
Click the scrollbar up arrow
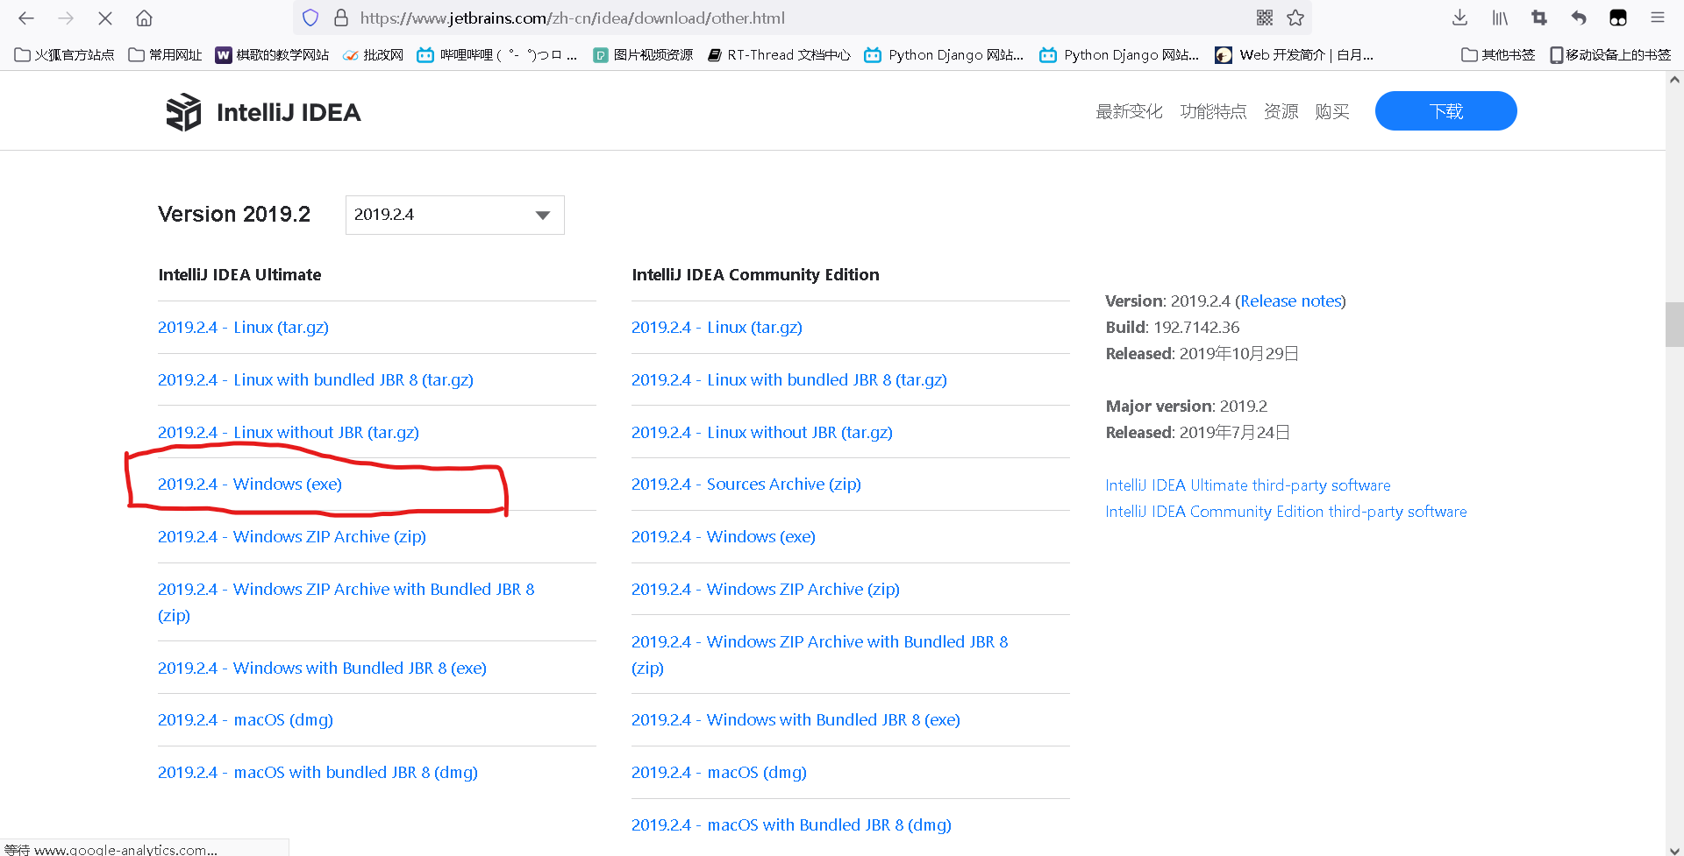coord(1674,80)
